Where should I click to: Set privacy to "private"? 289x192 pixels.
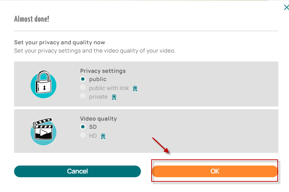click(x=83, y=97)
